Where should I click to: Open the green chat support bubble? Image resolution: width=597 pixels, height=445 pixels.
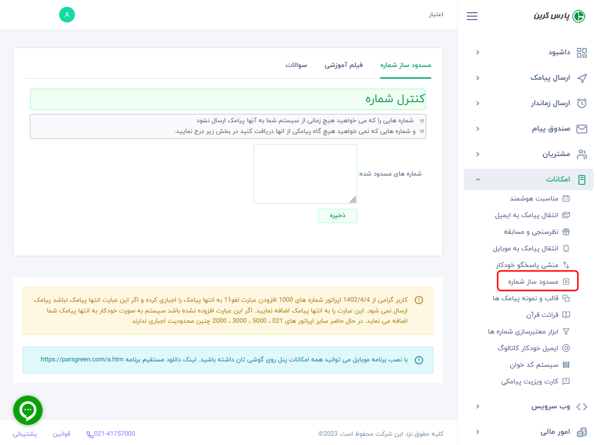tap(28, 410)
